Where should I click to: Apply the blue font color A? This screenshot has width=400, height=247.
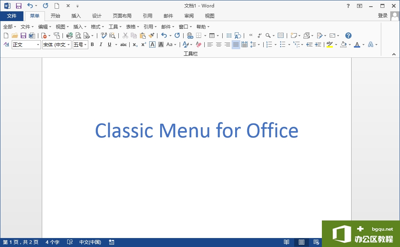pos(357,44)
